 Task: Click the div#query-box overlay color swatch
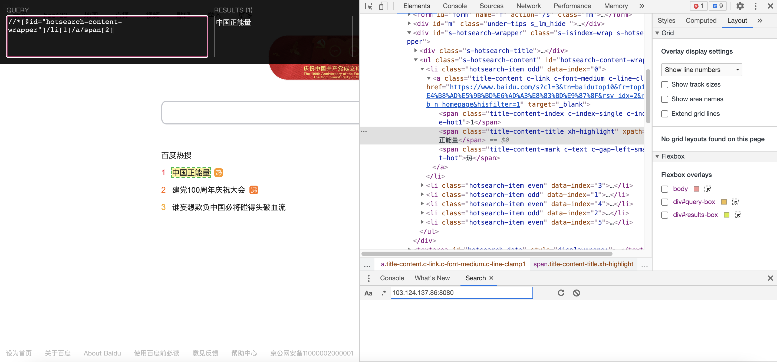tap(724, 202)
